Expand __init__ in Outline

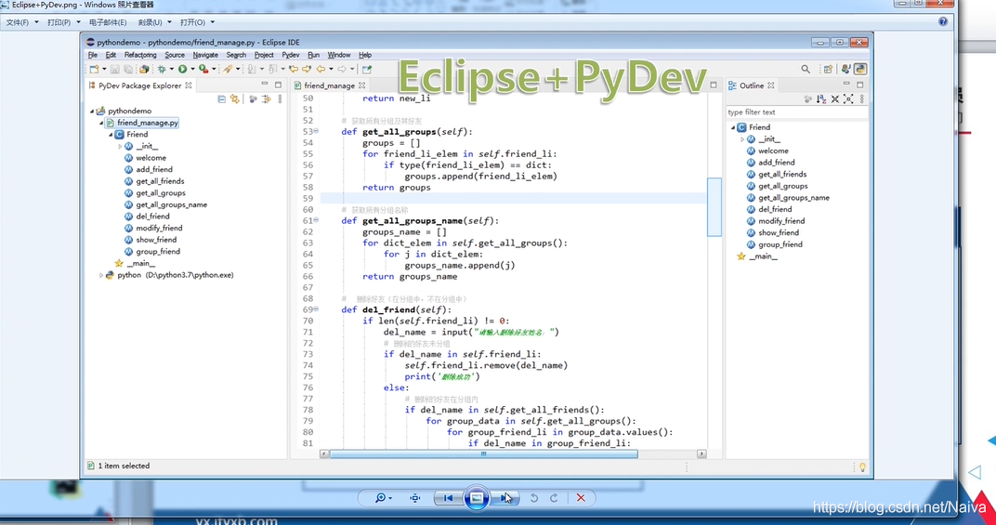tap(742, 139)
